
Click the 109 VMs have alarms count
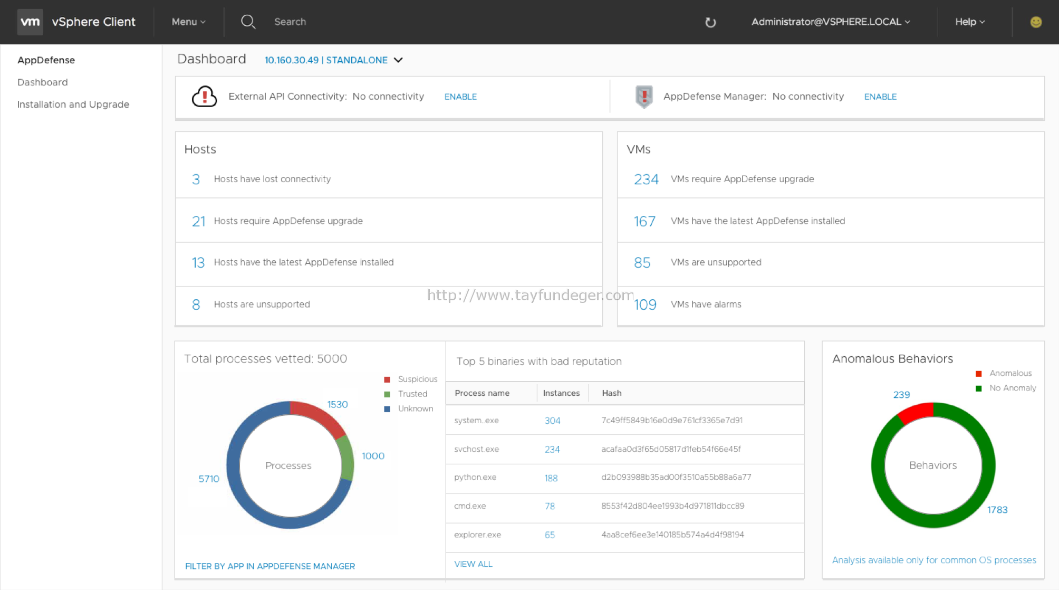[x=645, y=304]
